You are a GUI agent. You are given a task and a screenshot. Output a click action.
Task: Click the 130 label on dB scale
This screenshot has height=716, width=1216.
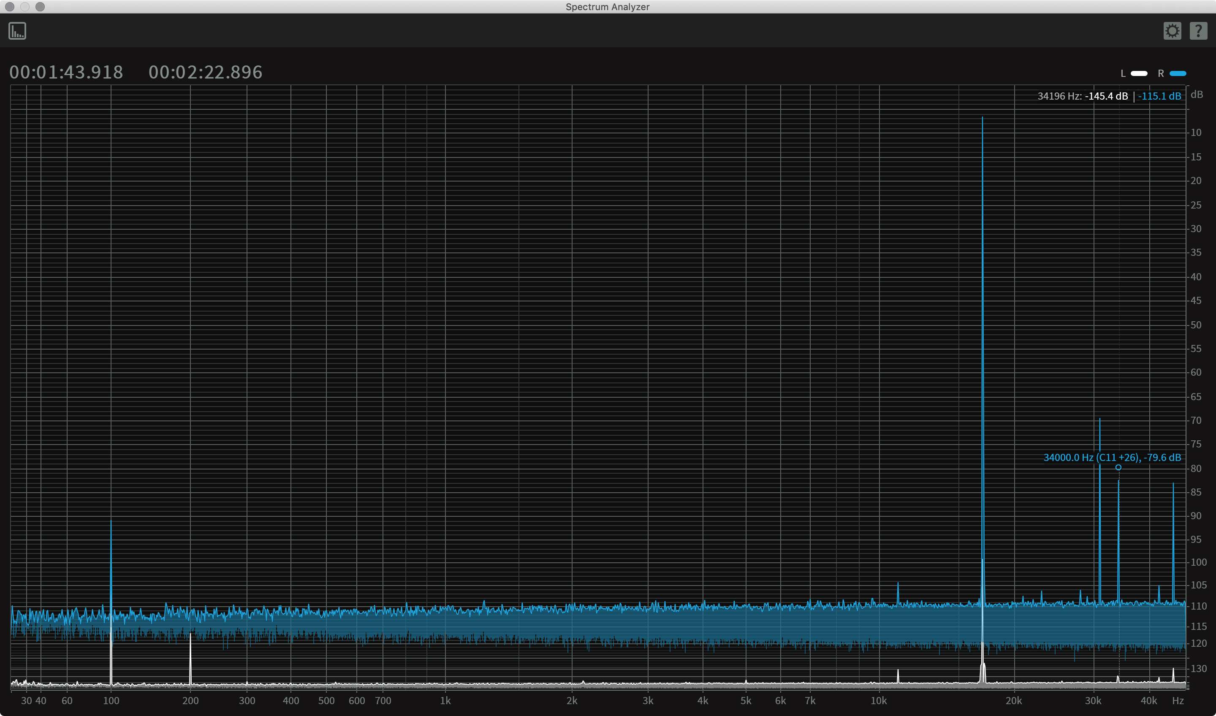[1198, 669]
